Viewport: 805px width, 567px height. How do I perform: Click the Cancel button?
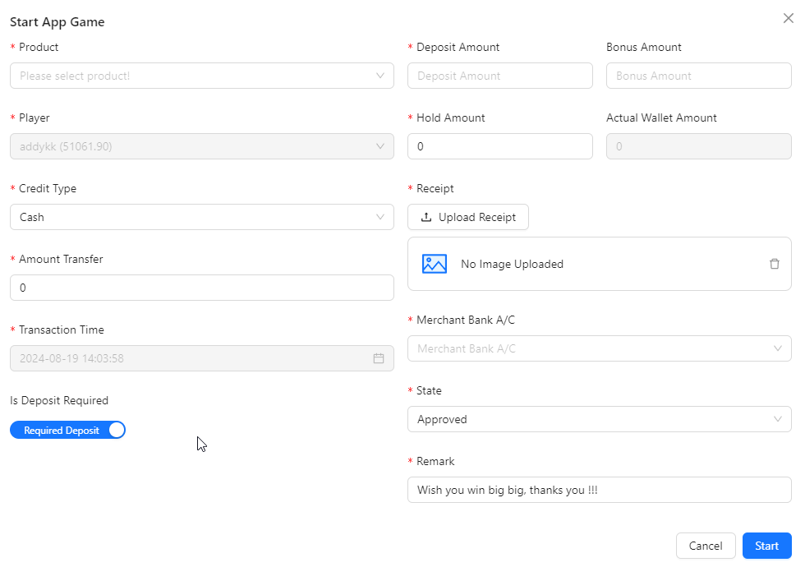[705, 546]
